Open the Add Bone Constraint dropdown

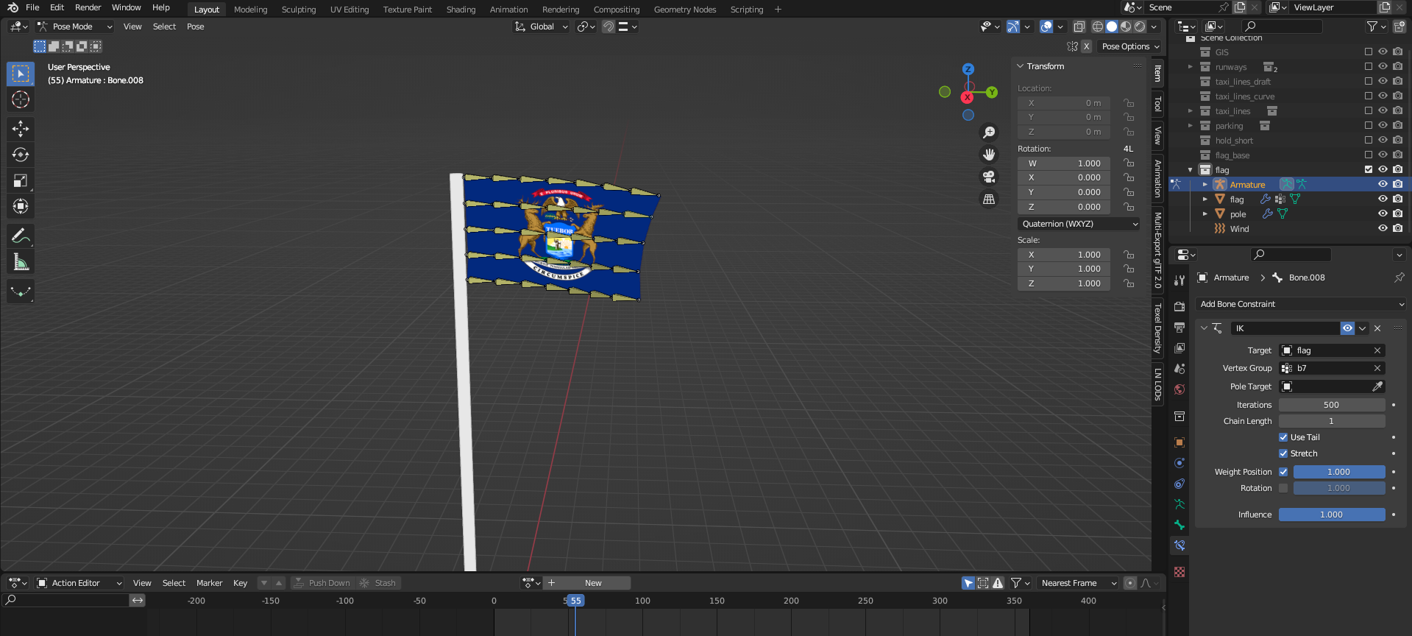click(x=1301, y=304)
